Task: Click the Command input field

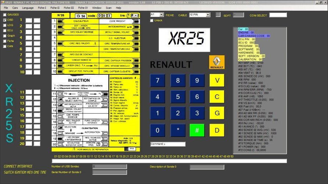Action: point(168,144)
